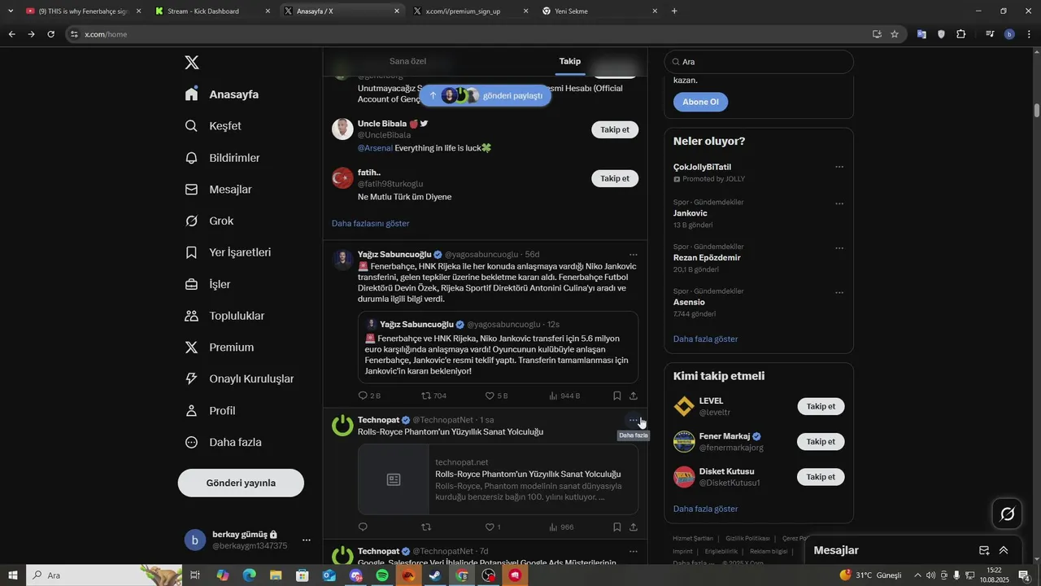
Task: Open options for Rezan Epözdemir trend
Action: pos(839,248)
